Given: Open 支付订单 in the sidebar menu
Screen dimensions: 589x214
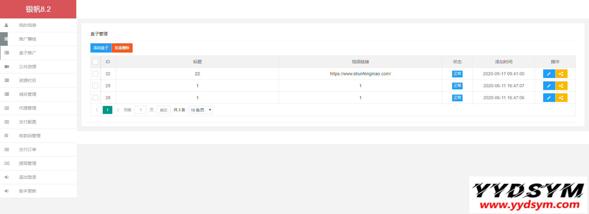Looking at the screenshot, I should click(x=28, y=150).
